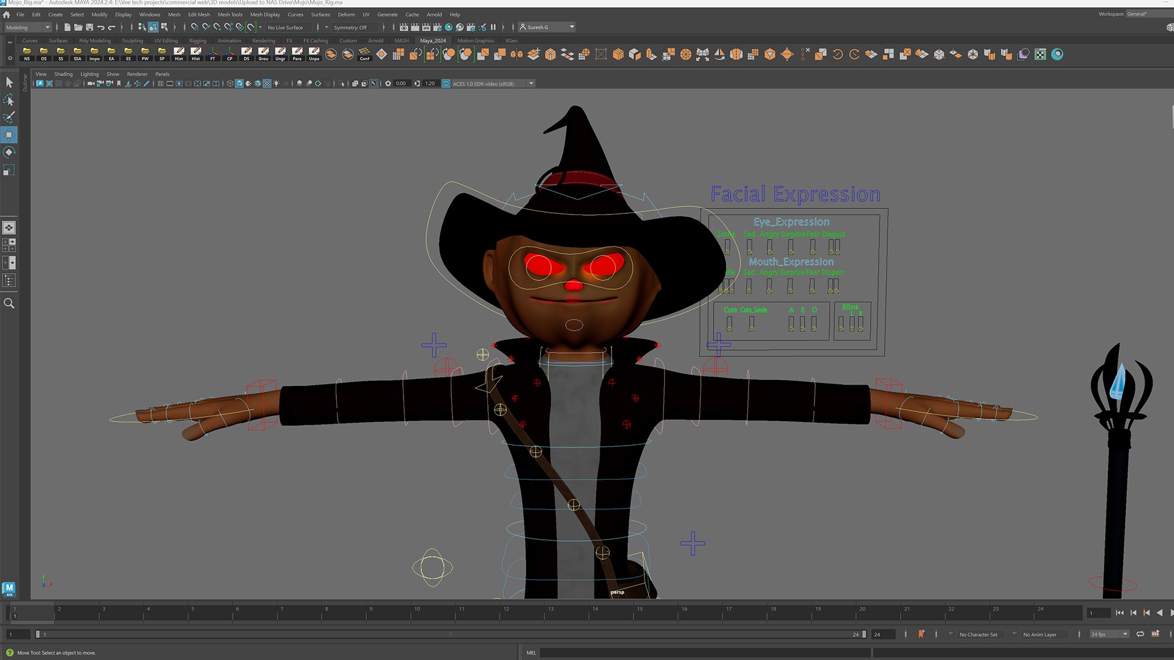Viewport: 1174px width, 660px height.
Task: Toggle loop playback icon near fps field
Action: [x=1140, y=634]
